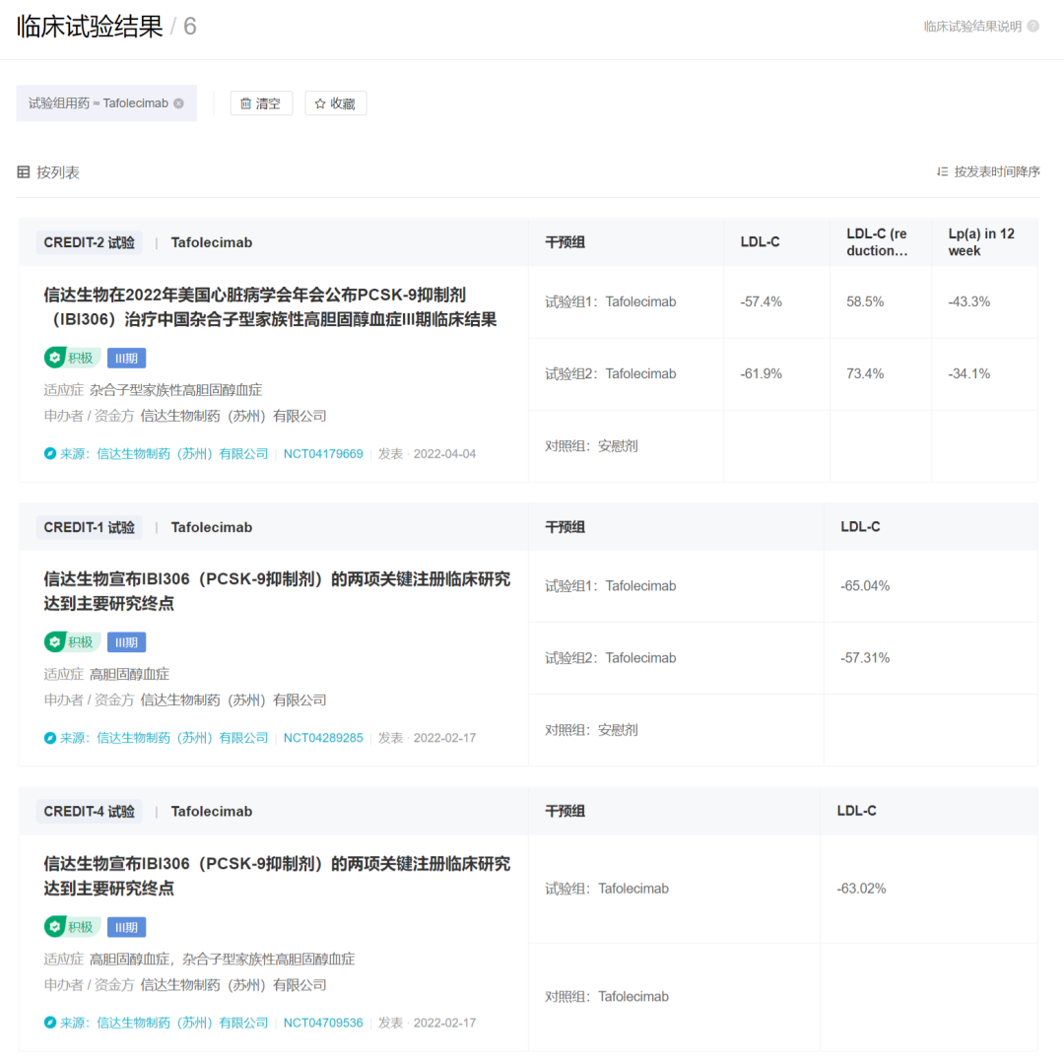The height and width of the screenshot is (1062, 1064).
Task: Open the CREDIT-2 source company link
Action: (182, 453)
